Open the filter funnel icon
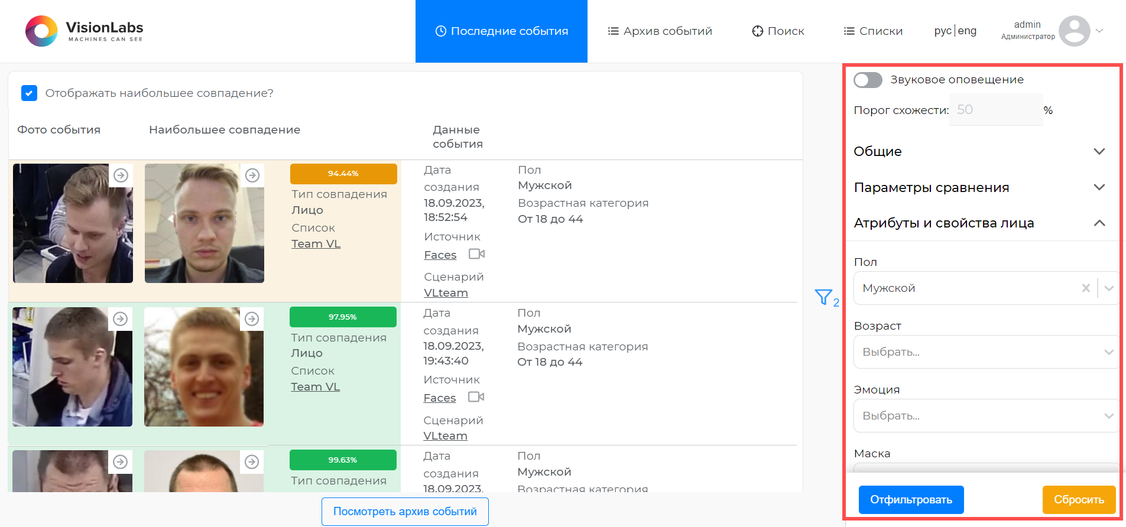The height and width of the screenshot is (527, 1126). (823, 297)
